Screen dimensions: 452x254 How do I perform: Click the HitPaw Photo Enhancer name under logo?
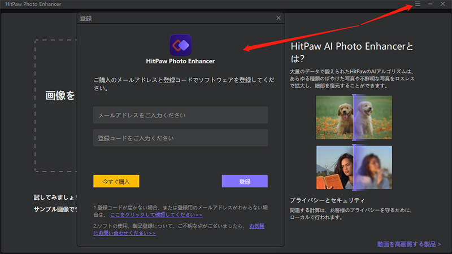[180, 61]
